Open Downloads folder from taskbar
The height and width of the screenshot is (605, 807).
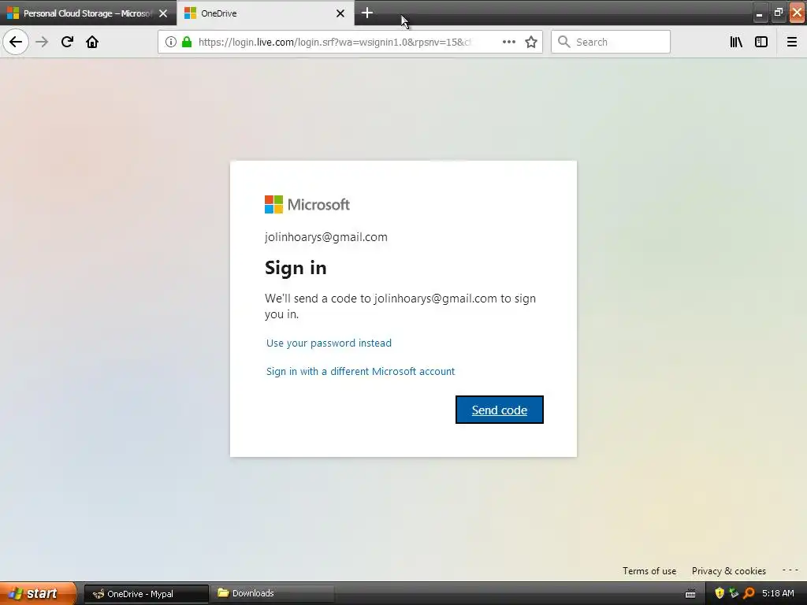272,593
